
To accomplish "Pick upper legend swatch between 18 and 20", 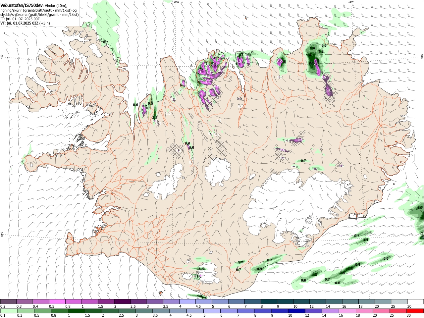I will coord(367,301).
